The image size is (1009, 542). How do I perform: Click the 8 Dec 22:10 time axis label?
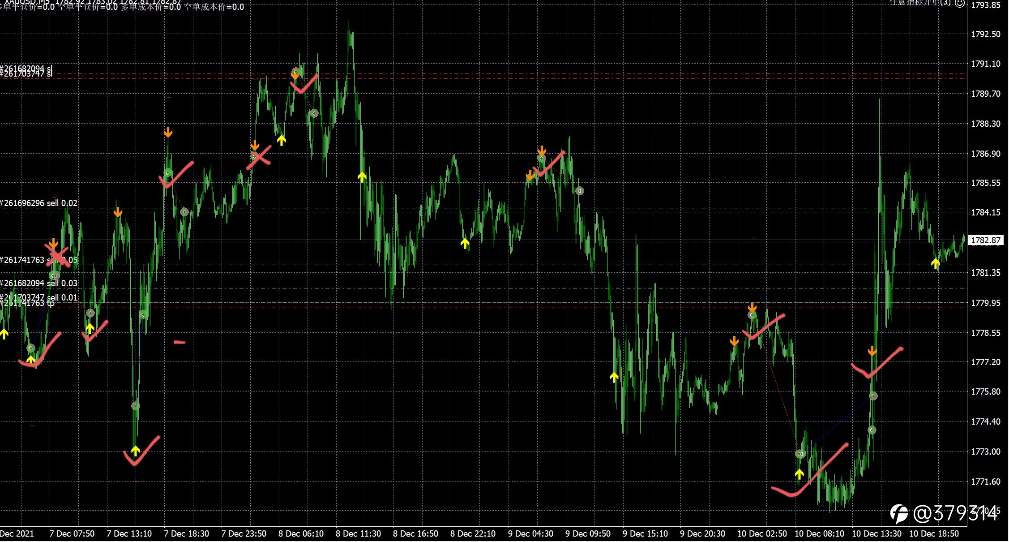(473, 534)
